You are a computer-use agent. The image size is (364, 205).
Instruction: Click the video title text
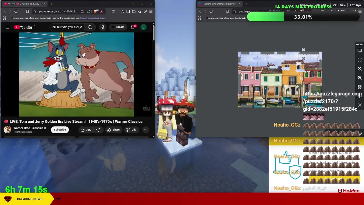[76, 122]
